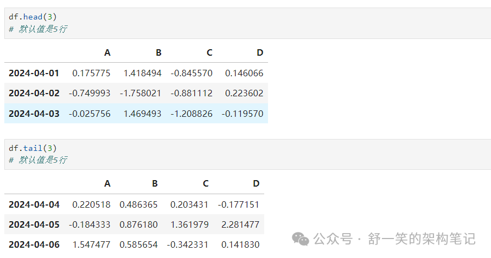This screenshot has width=491, height=258.
Task: Click the comment line under df.tail(3)
Action: pos(38,160)
